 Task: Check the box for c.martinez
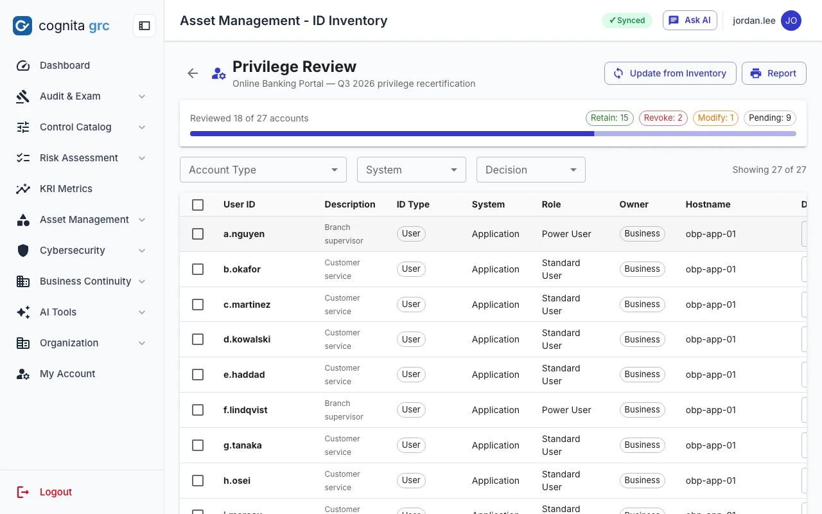198,305
